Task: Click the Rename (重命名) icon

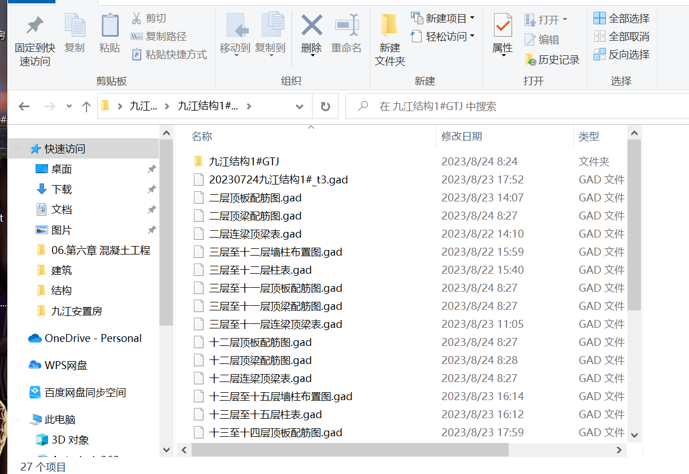Action: 346,25
